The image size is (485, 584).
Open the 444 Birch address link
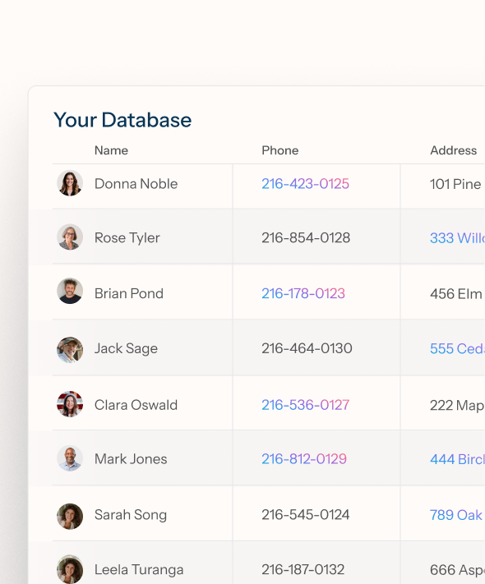click(457, 459)
